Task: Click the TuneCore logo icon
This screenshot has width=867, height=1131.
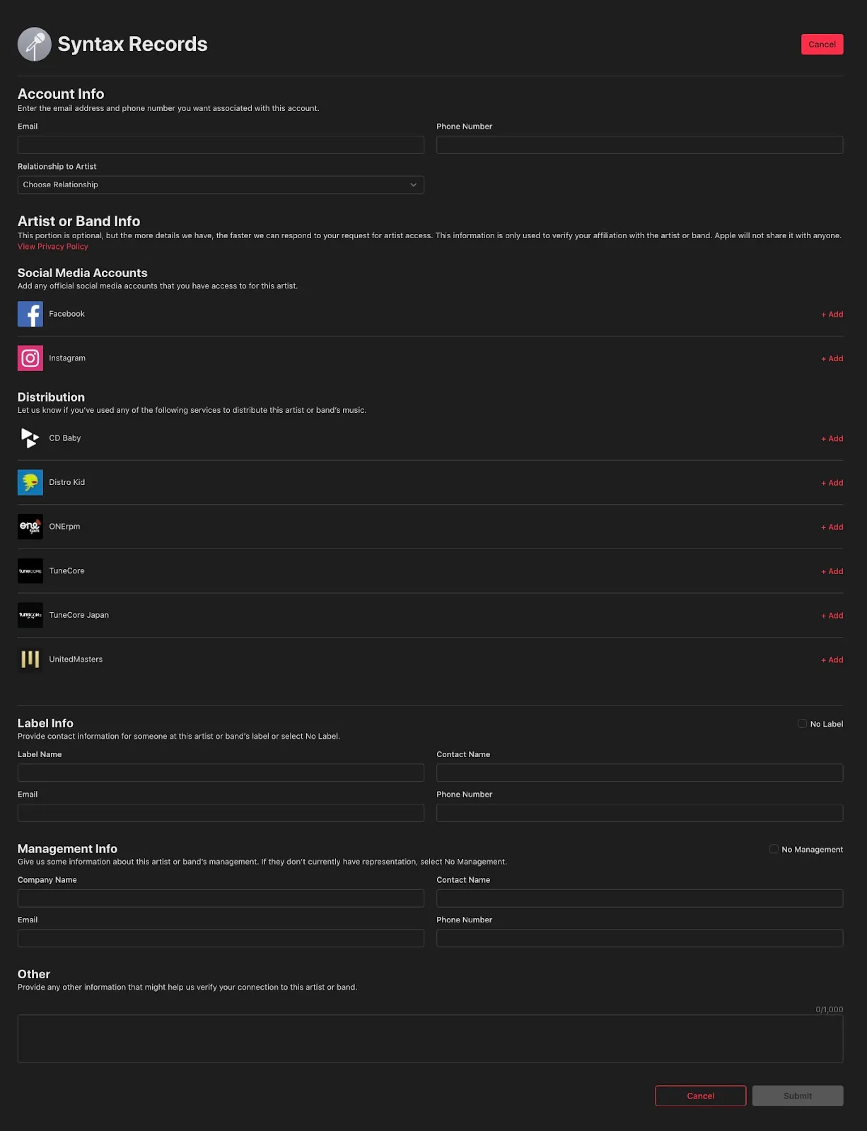Action: pyautogui.click(x=30, y=571)
